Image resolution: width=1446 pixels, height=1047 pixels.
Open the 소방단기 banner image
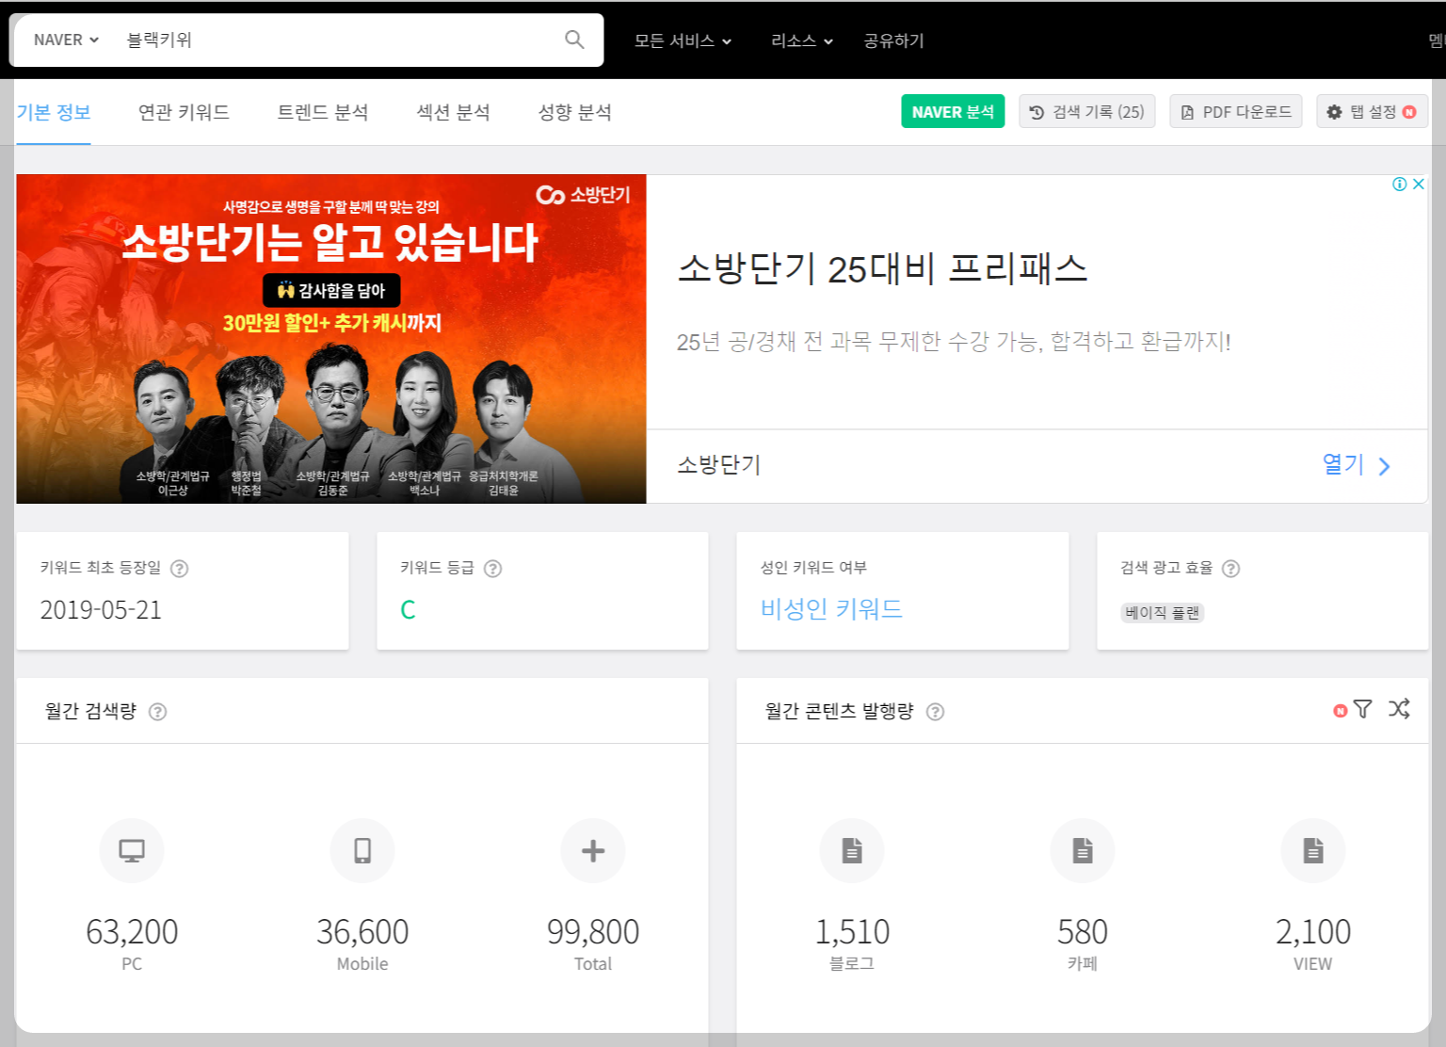pos(331,339)
